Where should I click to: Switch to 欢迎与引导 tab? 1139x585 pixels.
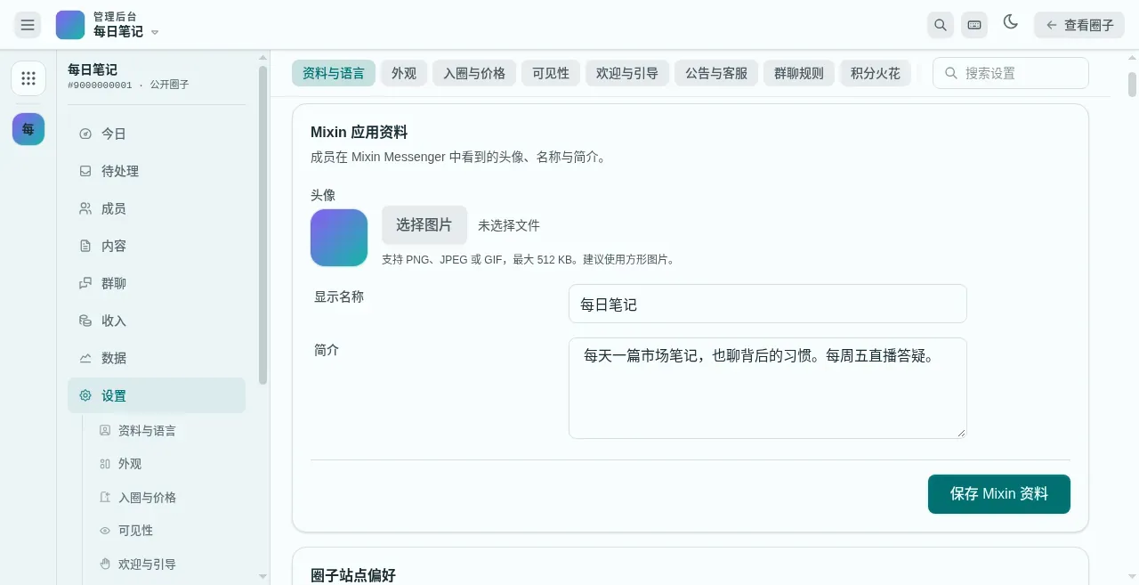click(x=627, y=73)
